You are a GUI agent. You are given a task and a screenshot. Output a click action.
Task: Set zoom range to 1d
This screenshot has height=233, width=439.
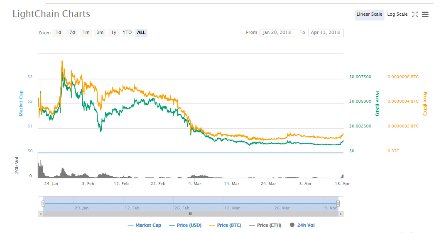pyautogui.click(x=59, y=32)
